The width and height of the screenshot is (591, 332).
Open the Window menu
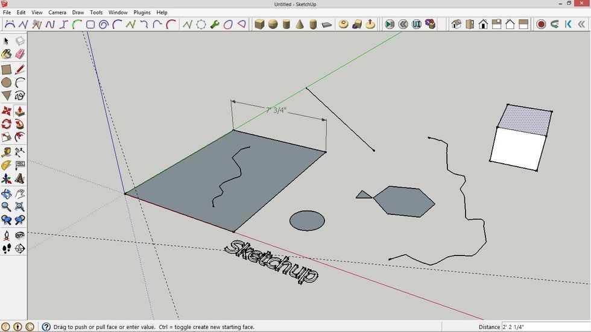(x=118, y=13)
